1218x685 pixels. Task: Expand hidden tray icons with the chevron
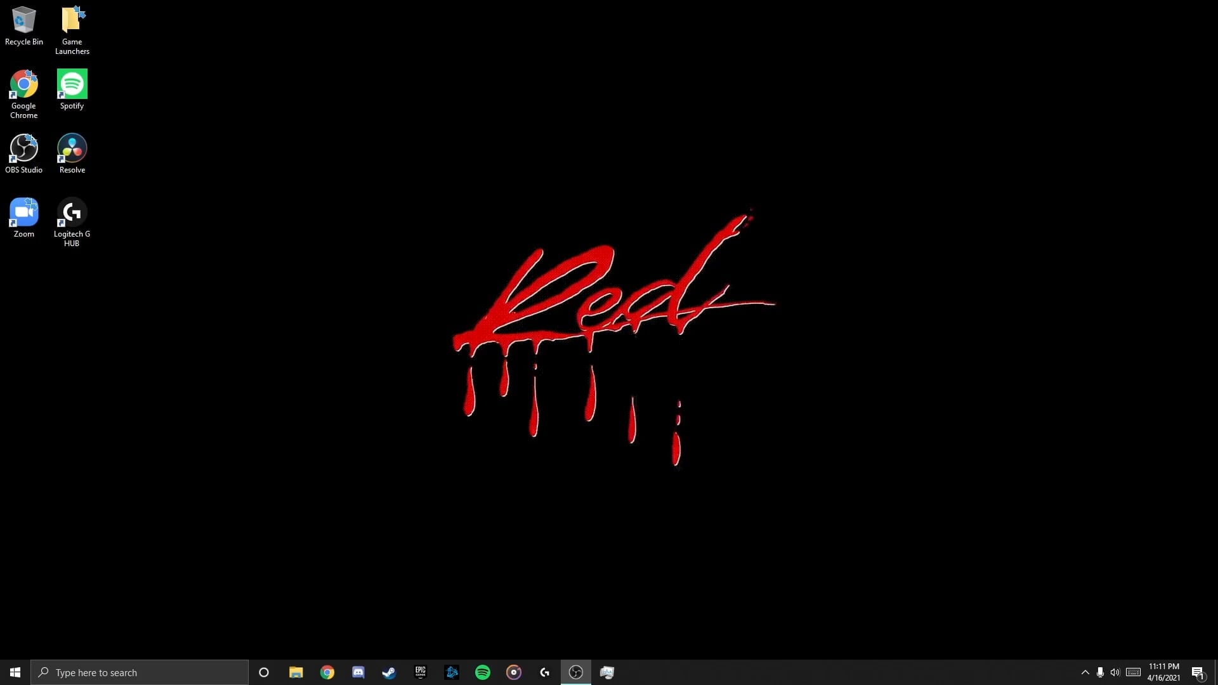[x=1084, y=672]
